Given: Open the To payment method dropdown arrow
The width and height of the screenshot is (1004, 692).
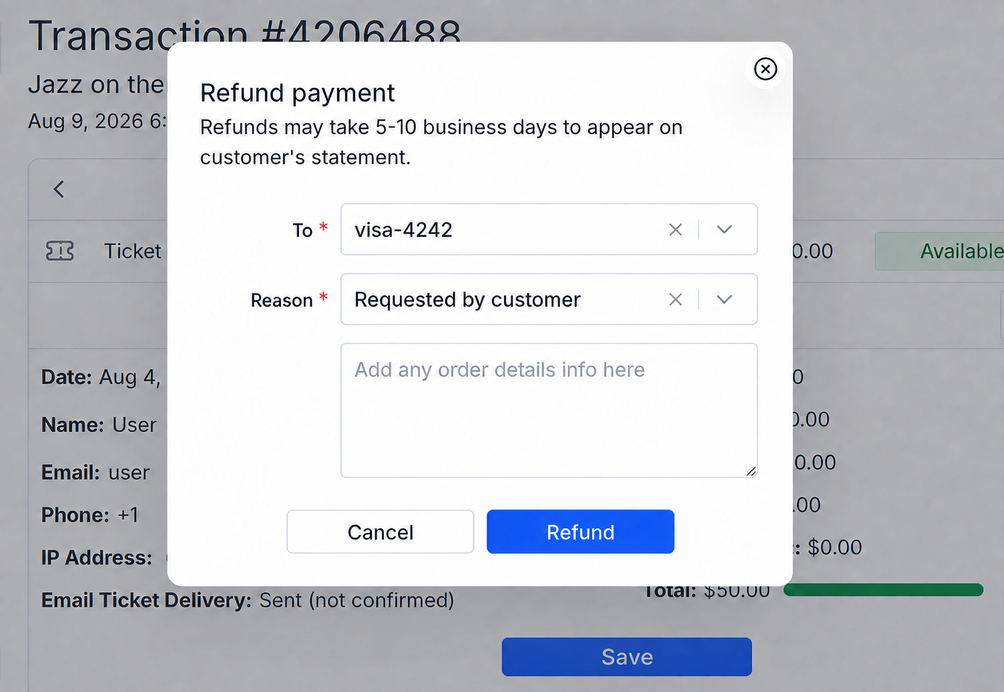Looking at the screenshot, I should point(724,229).
